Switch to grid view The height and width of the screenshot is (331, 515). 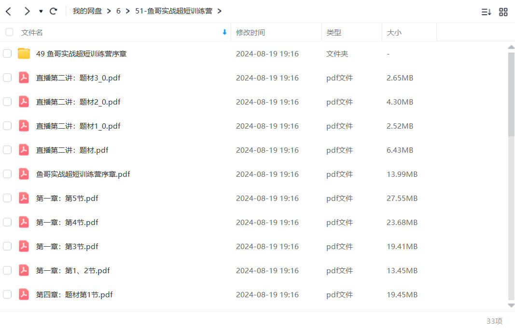[503, 12]
